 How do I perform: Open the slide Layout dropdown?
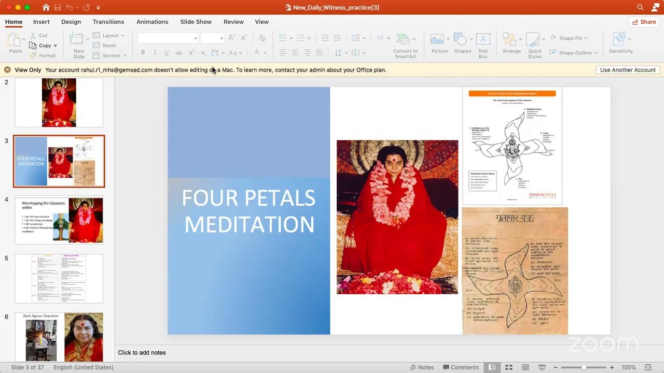[109, 35]
